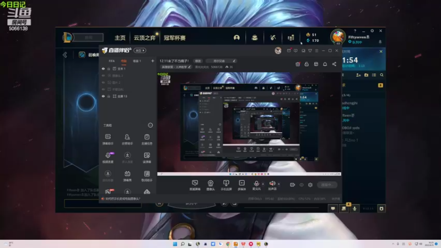Open feedback chat icon in 直播伴侣 titlebar
Viewport: 441px width, 248px height.
(295, 51)
